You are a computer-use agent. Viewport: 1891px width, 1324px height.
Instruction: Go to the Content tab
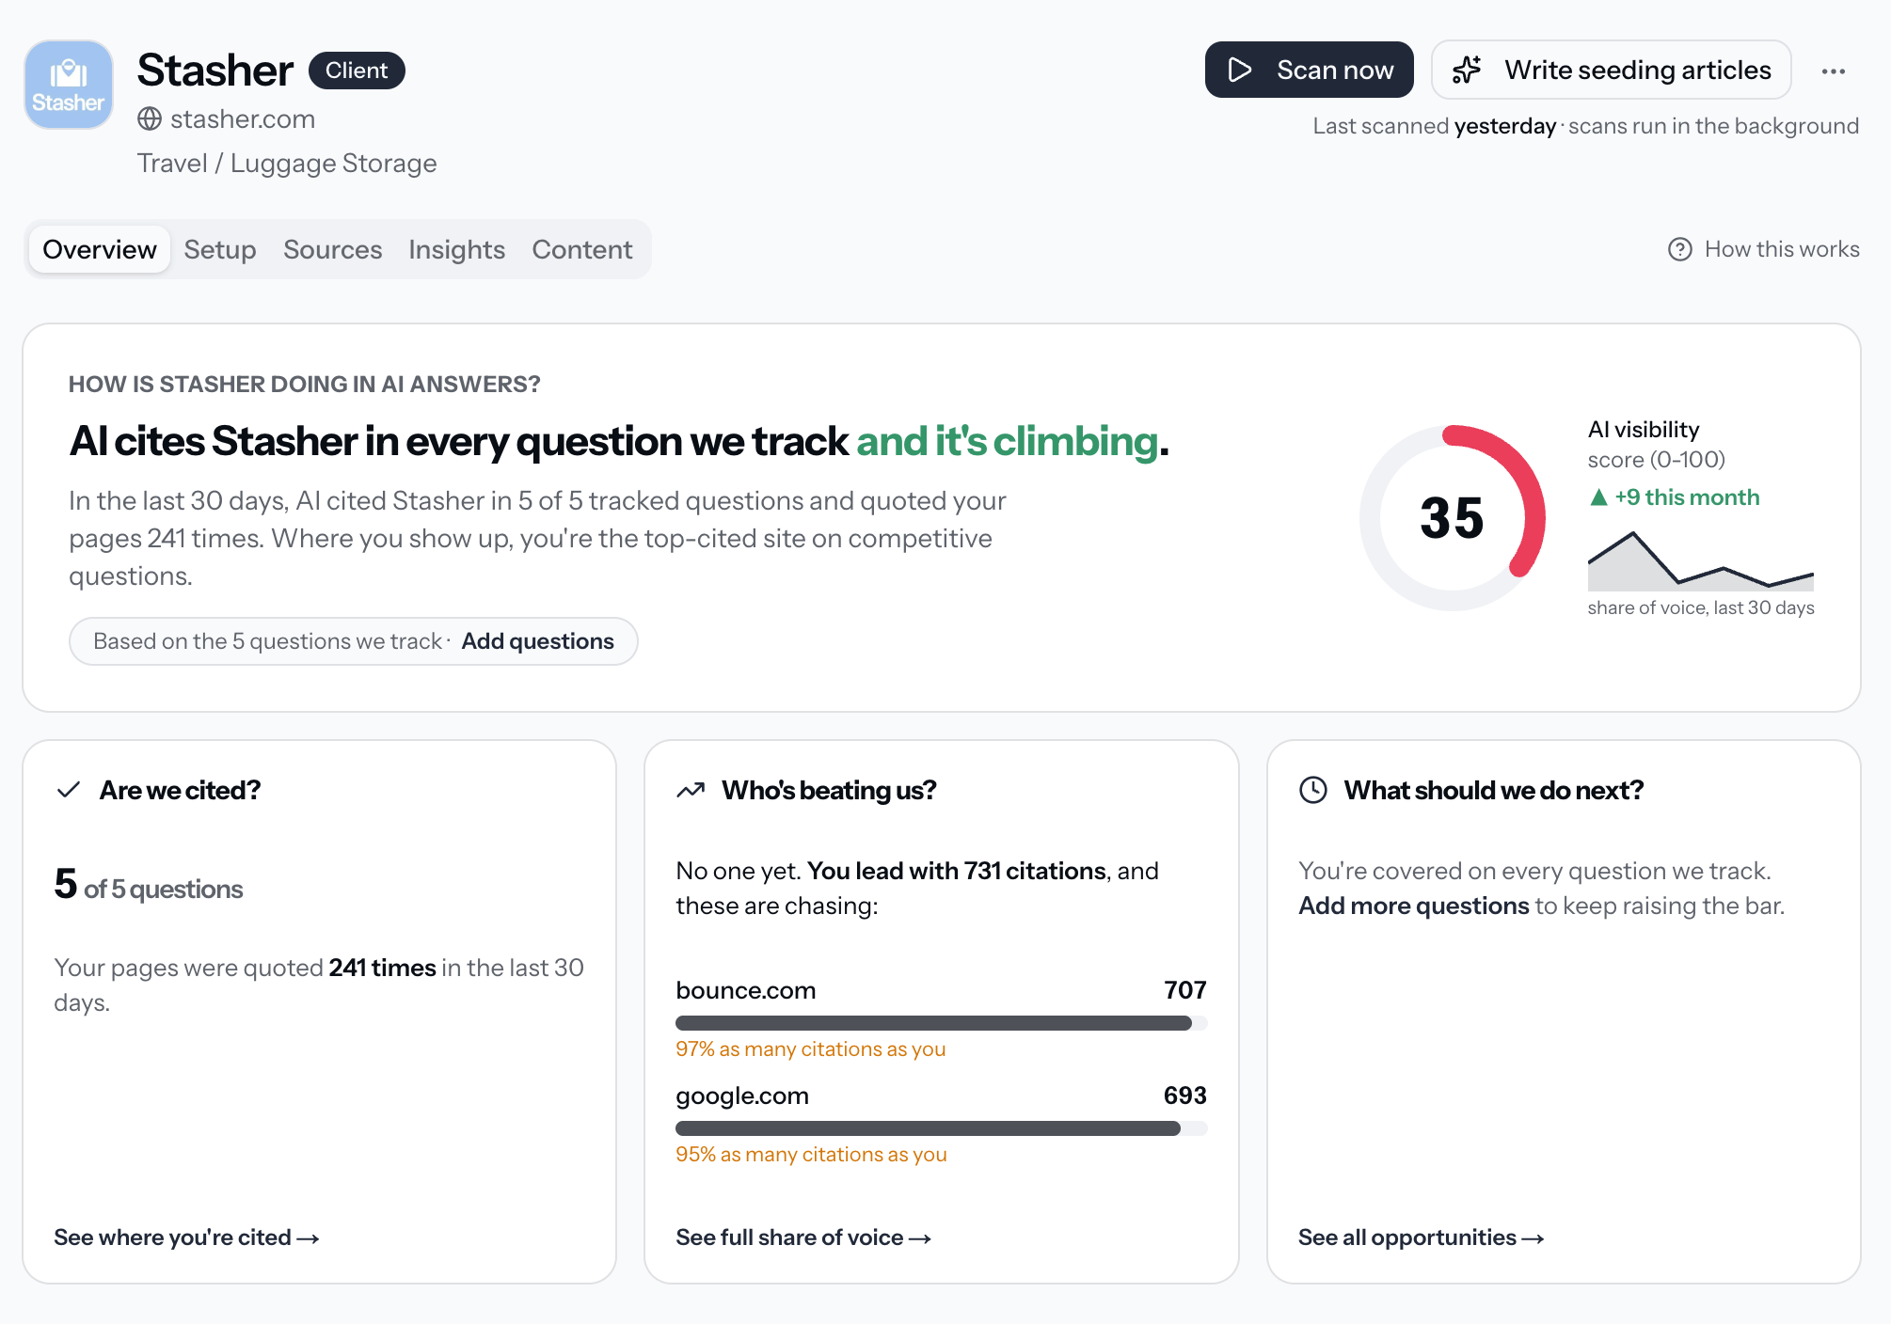pos(582,249)
